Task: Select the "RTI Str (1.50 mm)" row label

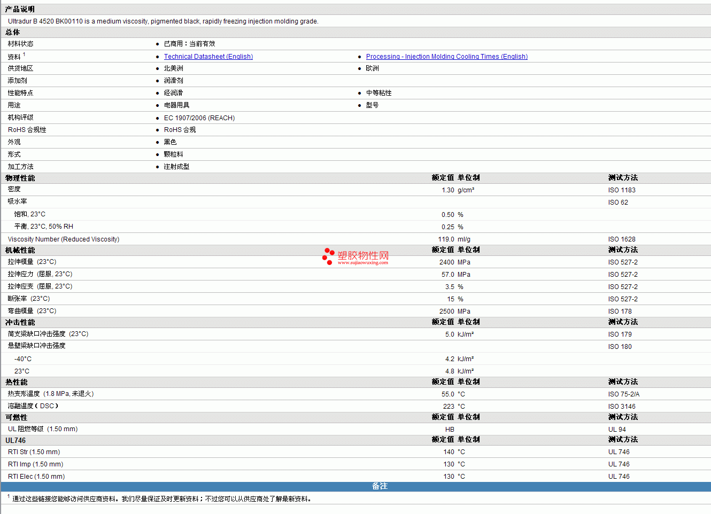Action: click(x=34, y=452)
